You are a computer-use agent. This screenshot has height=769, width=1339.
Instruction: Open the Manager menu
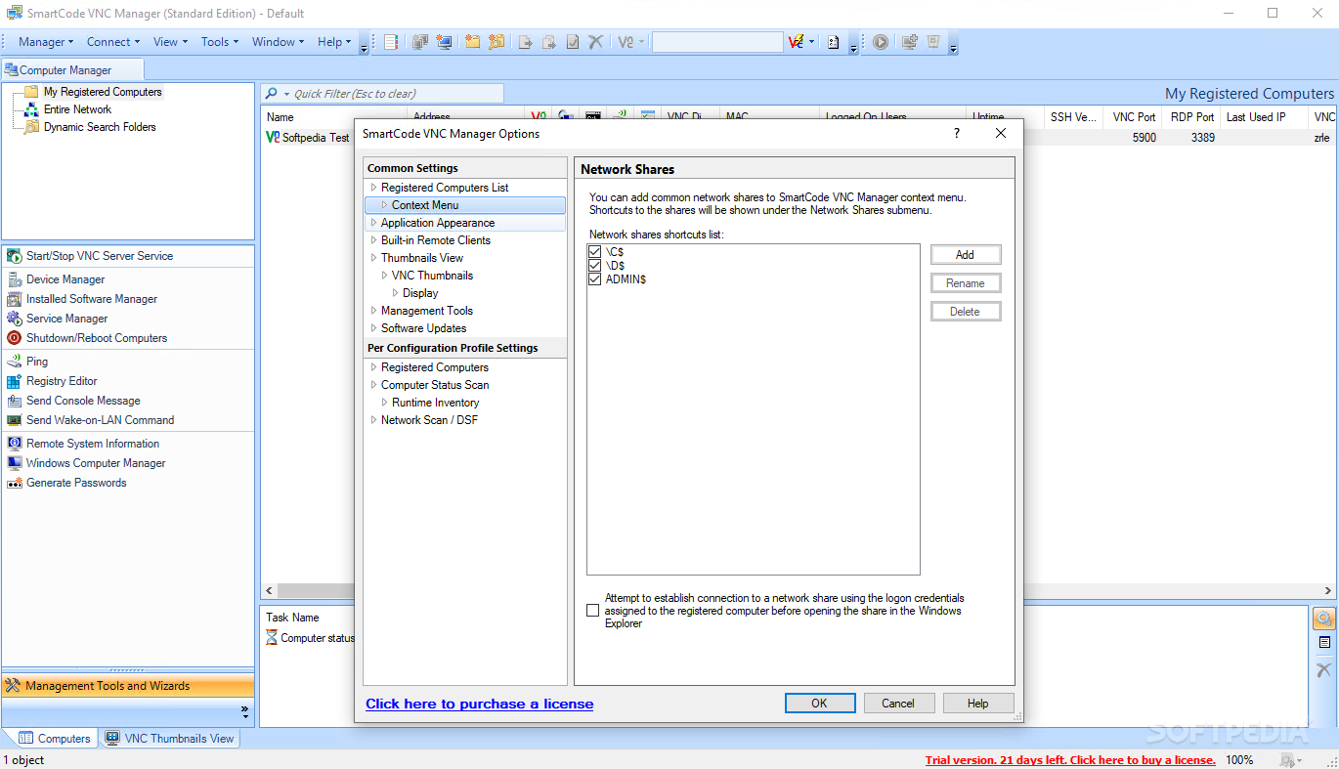pos(46,42)
